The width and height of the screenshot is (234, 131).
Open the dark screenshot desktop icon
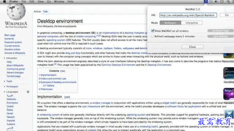(229, 73)
